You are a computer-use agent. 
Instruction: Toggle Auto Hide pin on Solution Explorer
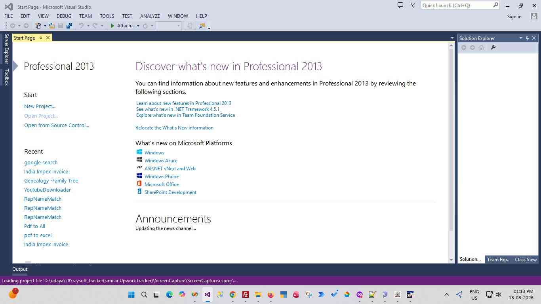(527, 38)
